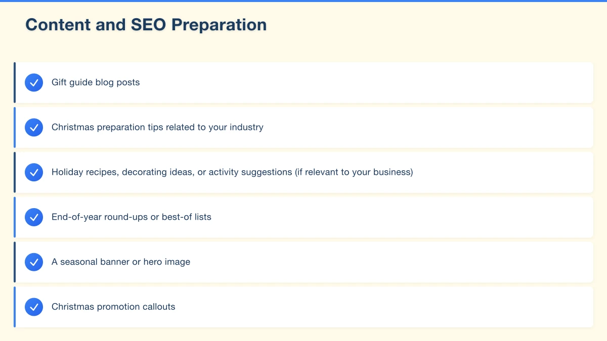Click the "Content and SEO Preparation" heading
This screenshot has height=341, width=607.
pyautogui.click(x=146, y=25)
